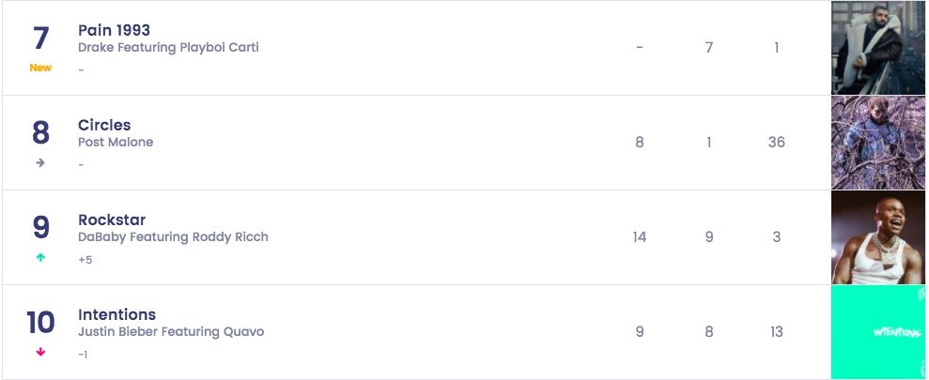The width and height of the screenshot is (929, 380).
Task: Visit artist Drake Featuring Playboi Carti
Action: click(x=168, y=47)
